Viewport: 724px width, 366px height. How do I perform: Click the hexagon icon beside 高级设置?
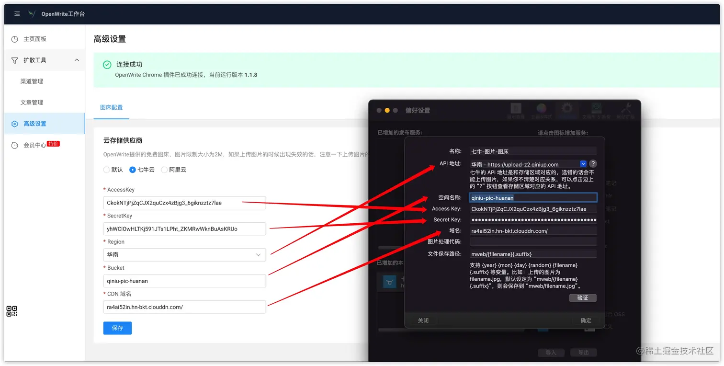(x=15, y=124)
